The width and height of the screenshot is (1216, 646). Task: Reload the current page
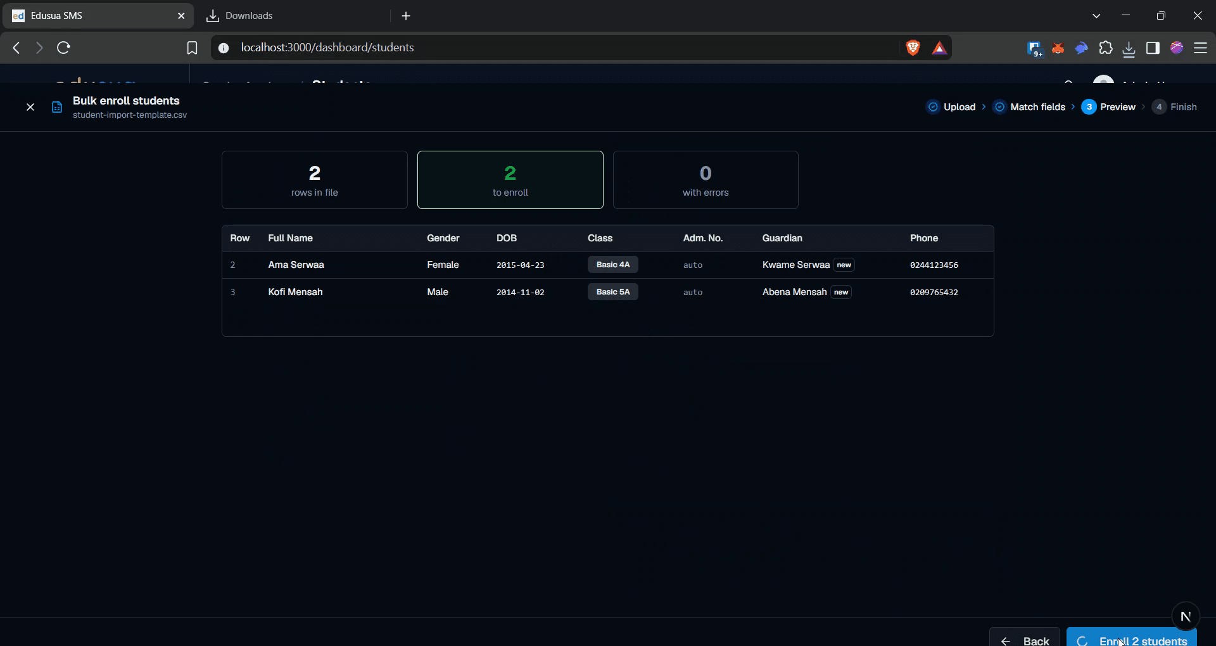pos(63,47)
